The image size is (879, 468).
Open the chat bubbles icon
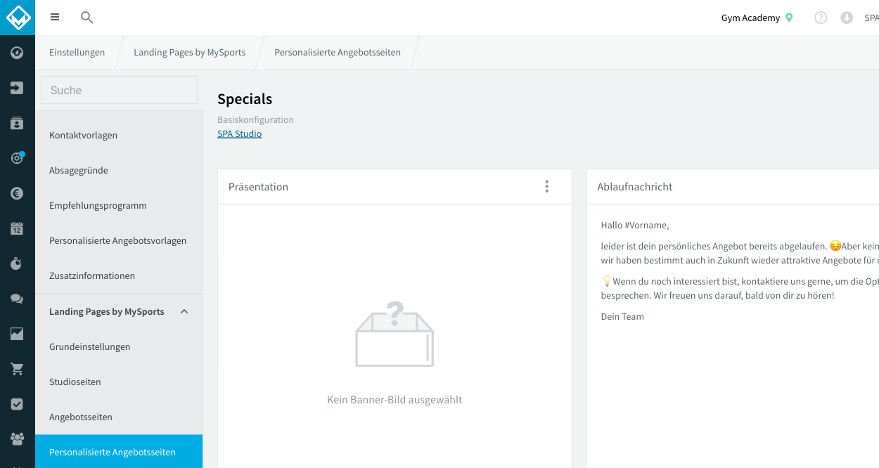[17, 299]
